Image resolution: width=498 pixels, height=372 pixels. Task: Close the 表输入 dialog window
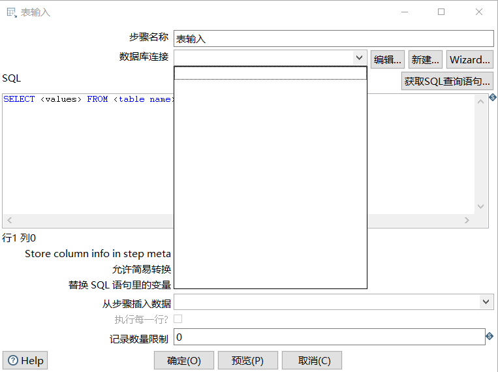[x=479, y=12]
